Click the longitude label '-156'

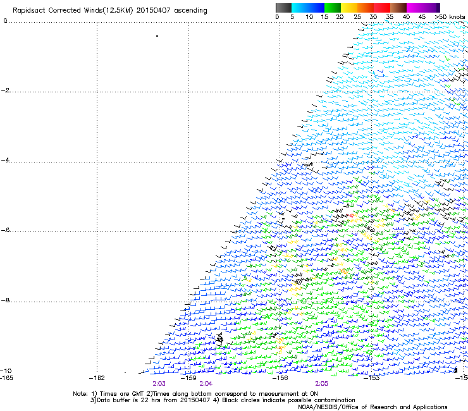click(x=280, y=378)
